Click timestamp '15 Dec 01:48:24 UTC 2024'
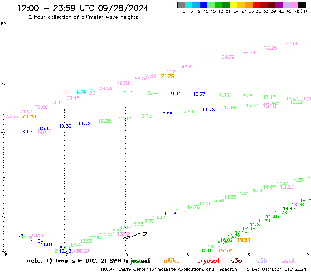 pyautogui.click(x=275, y=269)
